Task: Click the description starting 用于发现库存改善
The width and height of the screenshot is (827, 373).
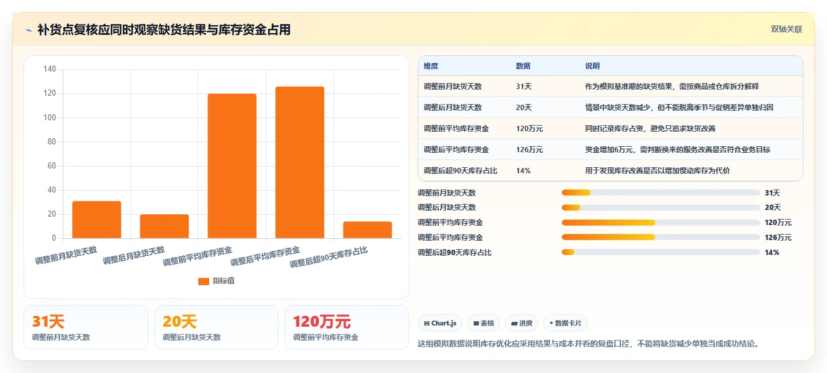Action: 658,171
